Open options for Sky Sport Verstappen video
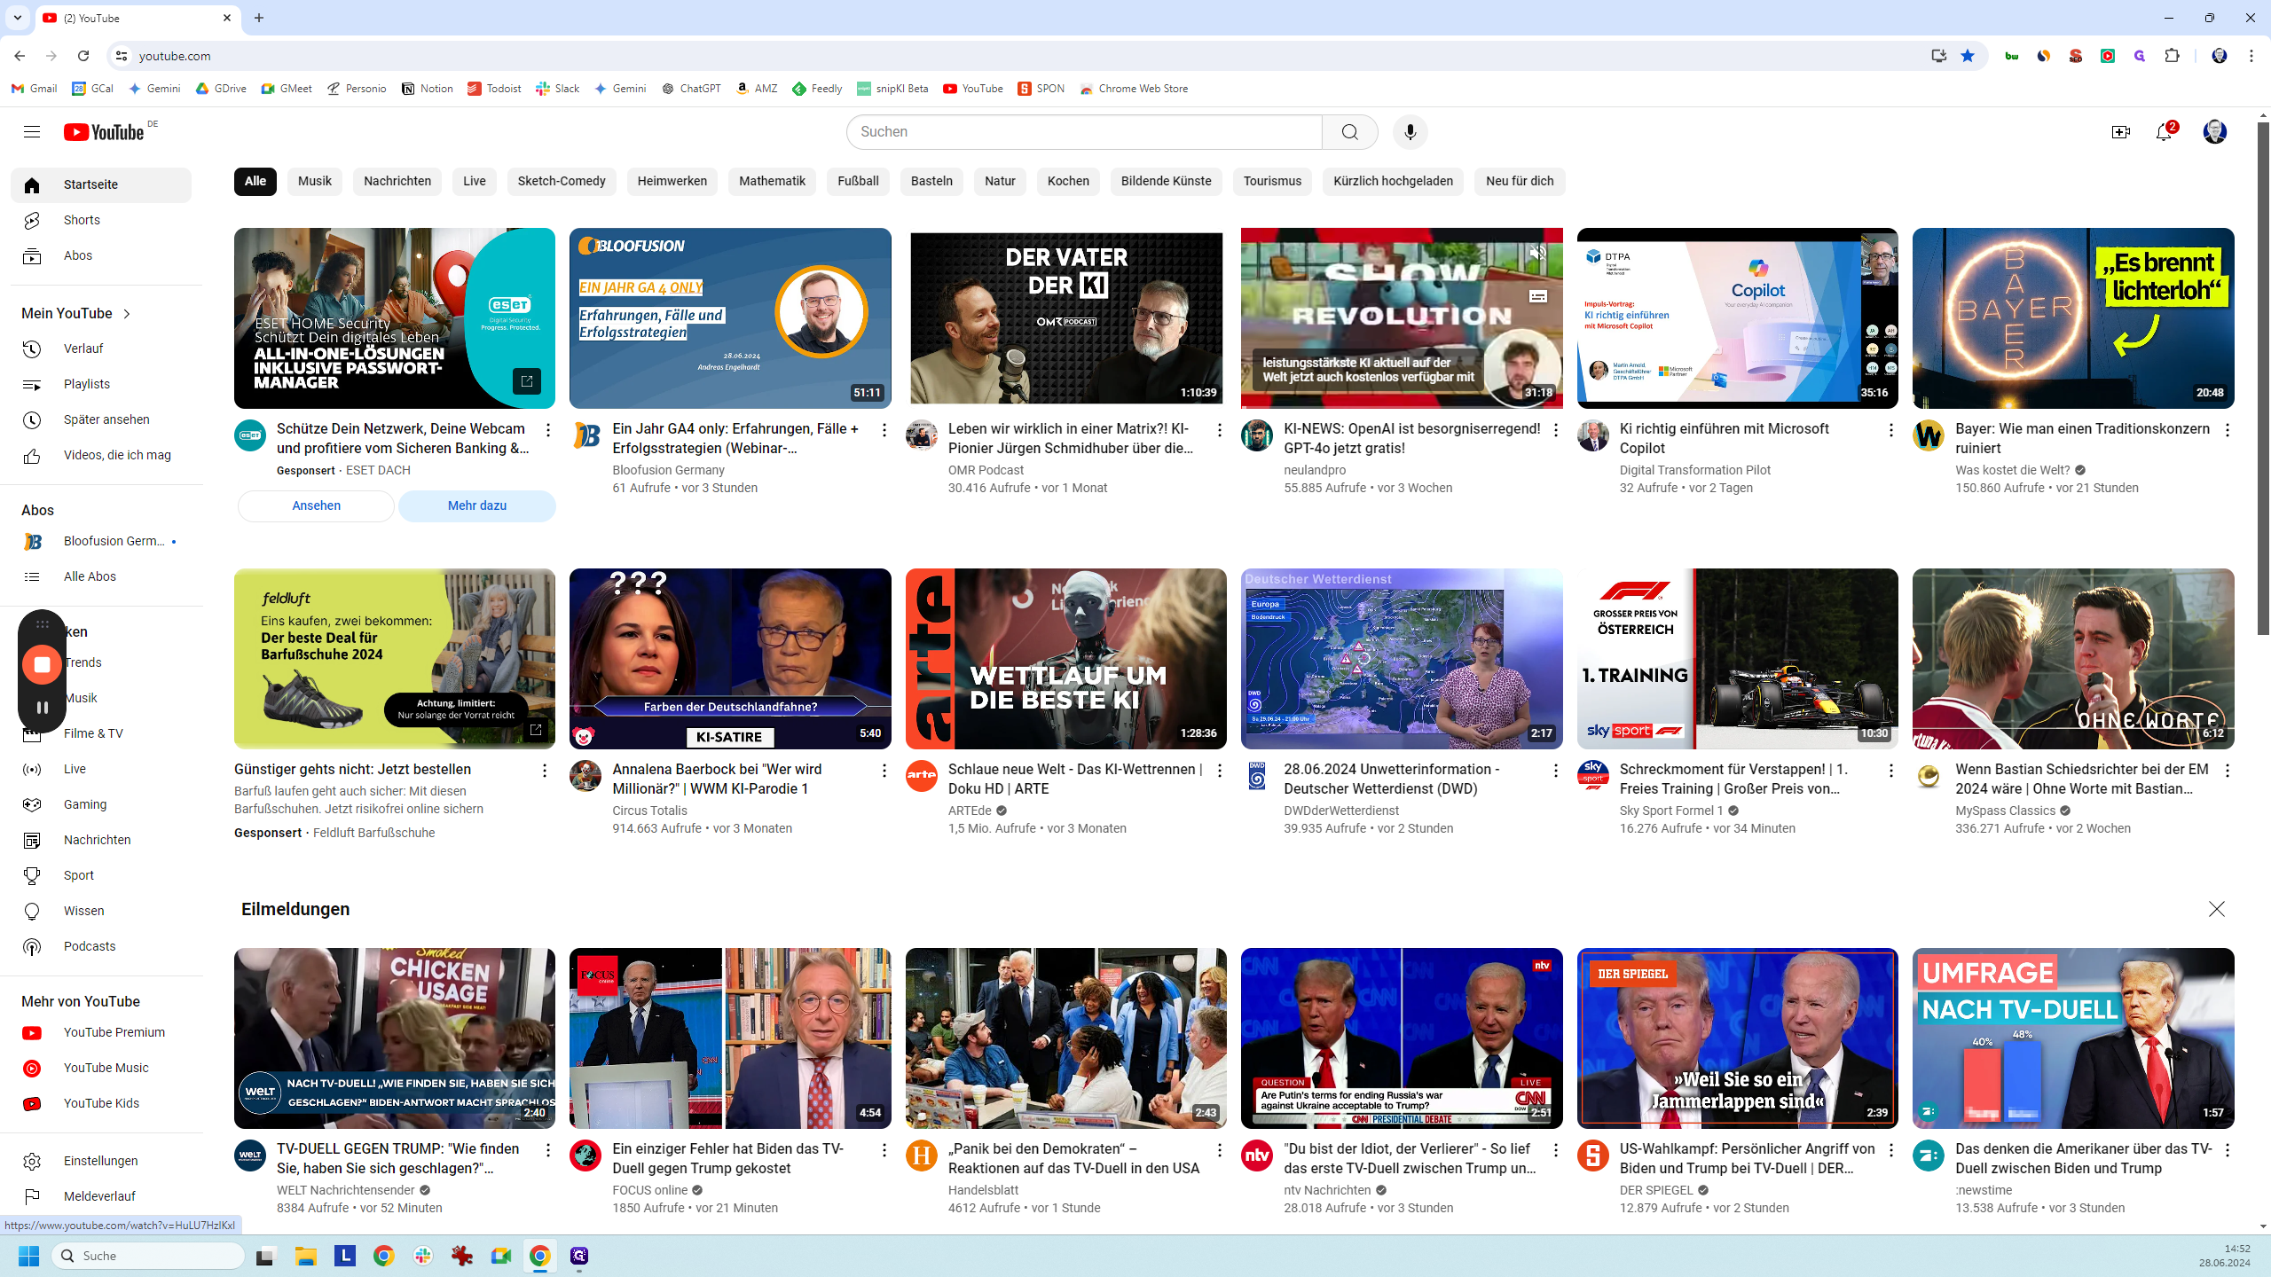 point(1890,771)
